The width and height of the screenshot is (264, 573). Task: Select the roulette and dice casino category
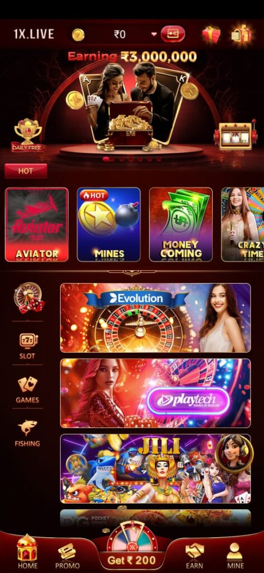pos(28,299)
